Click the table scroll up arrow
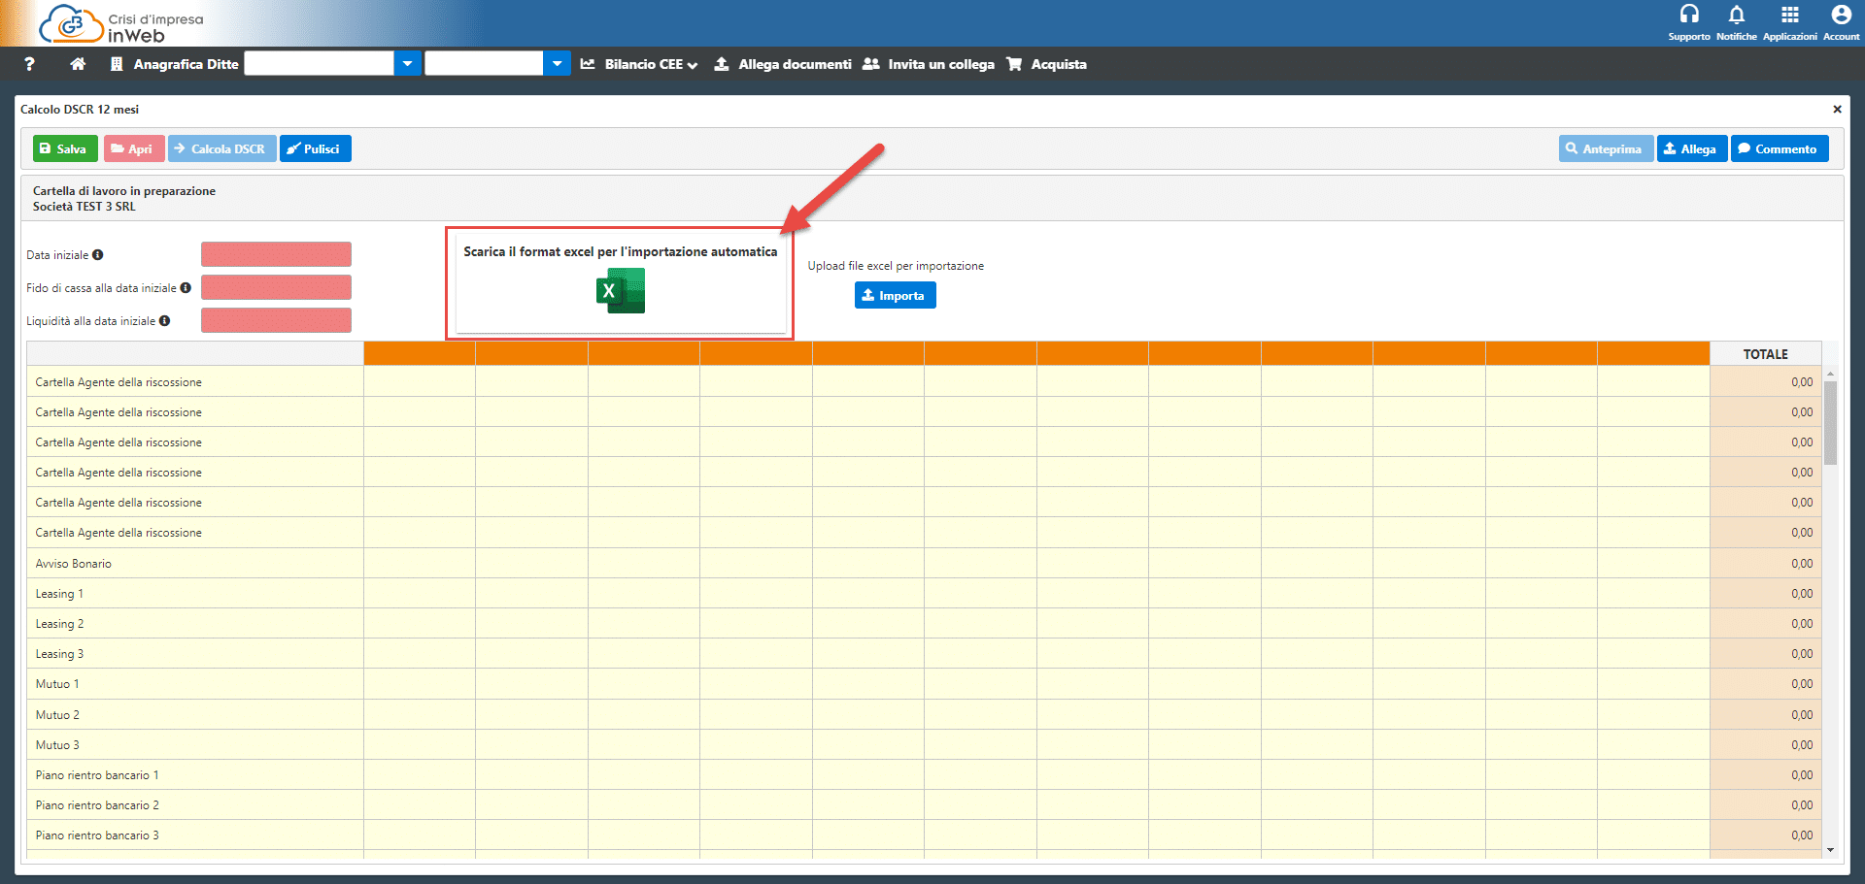The height and width of the screenshot is (884, 1865). pos(1830,374)
